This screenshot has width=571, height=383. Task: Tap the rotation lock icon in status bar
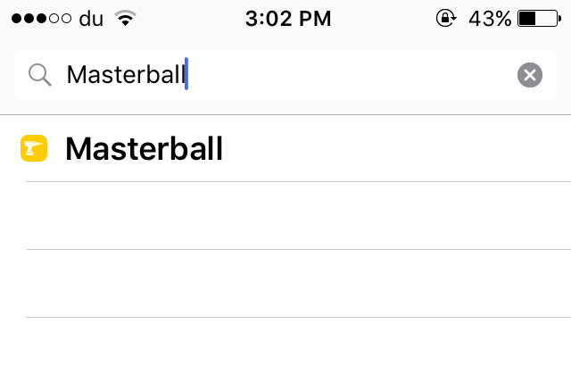pos(445,19)
